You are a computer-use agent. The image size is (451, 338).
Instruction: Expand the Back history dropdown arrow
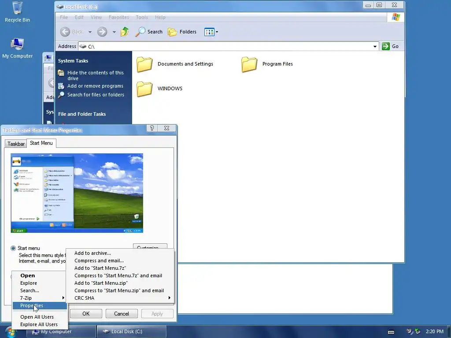click(90, 32)
